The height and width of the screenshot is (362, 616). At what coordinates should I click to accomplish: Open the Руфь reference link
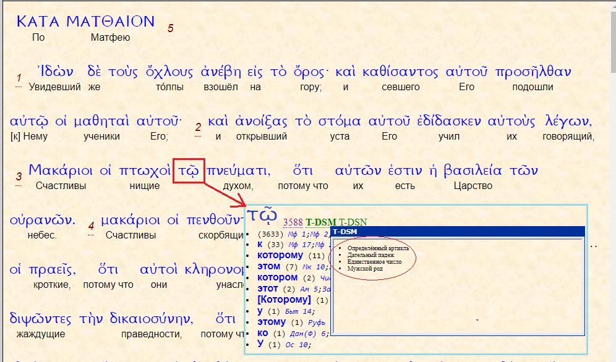[317, 322]
